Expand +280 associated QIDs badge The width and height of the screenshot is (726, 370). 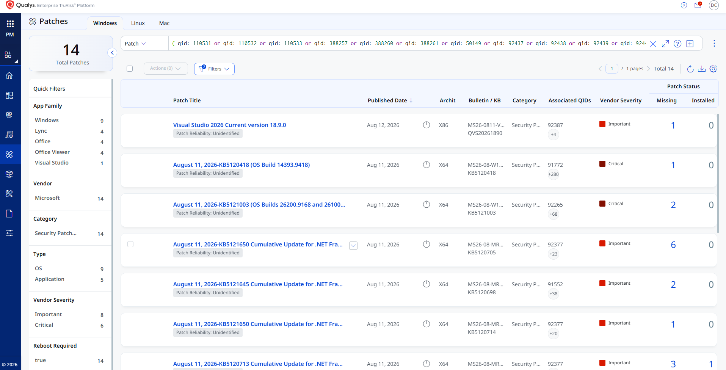(554, 174)
